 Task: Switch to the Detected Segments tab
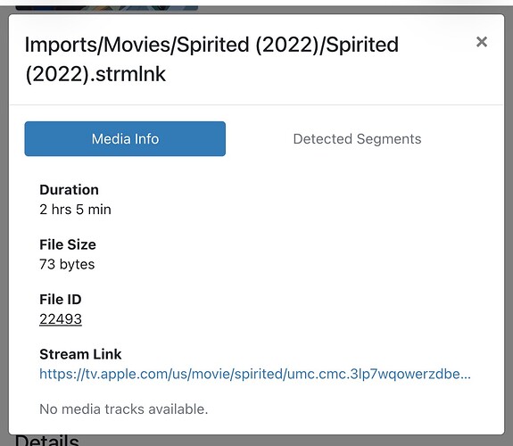(357, 139)
